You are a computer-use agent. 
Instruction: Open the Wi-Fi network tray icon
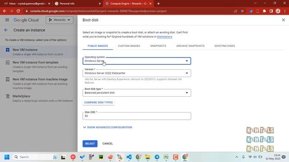tap(250, 157)
